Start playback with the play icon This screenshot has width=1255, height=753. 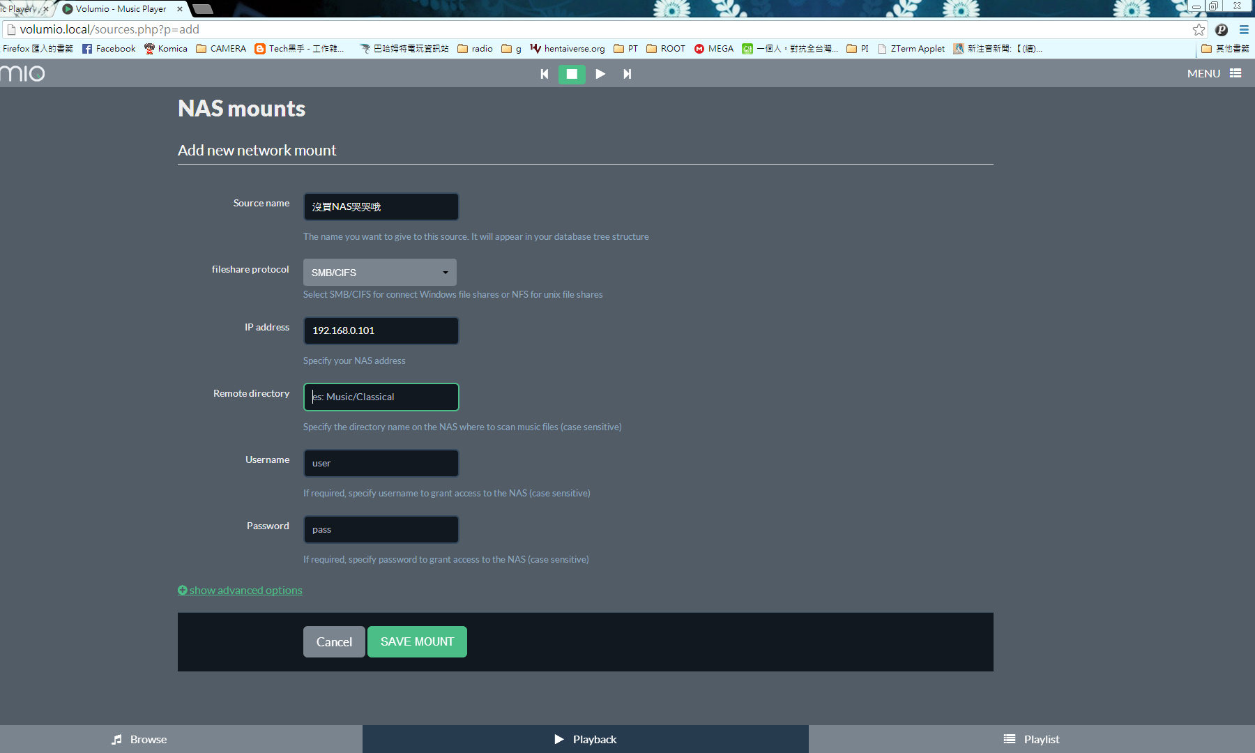coord(600,74)
